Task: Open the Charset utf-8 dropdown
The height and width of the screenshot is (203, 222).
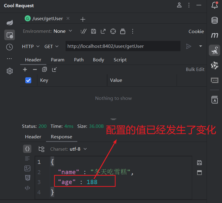Action: click(x=78, y=149)
